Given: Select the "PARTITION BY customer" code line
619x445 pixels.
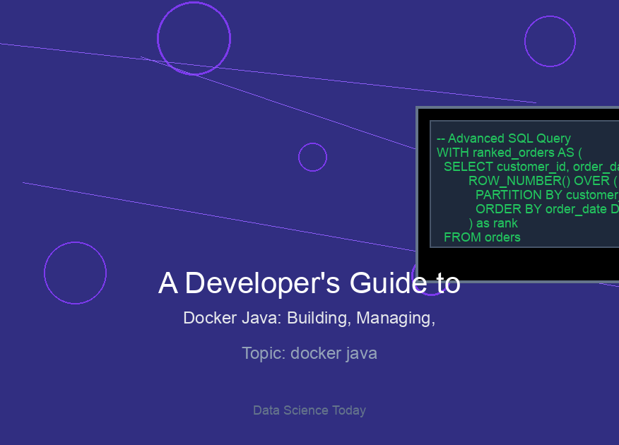Looking at the screenshot, I should pyautogui.click(x=546, y=195).
